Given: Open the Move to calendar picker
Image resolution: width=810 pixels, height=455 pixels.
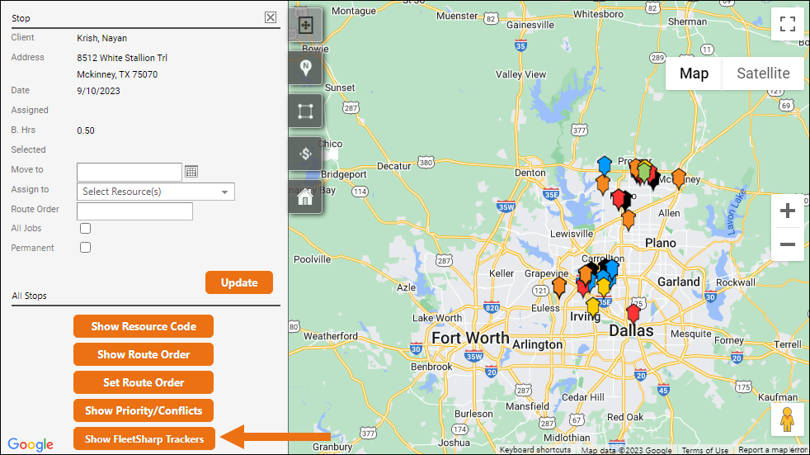Looking at the screenshot, I should pos(191,172).
